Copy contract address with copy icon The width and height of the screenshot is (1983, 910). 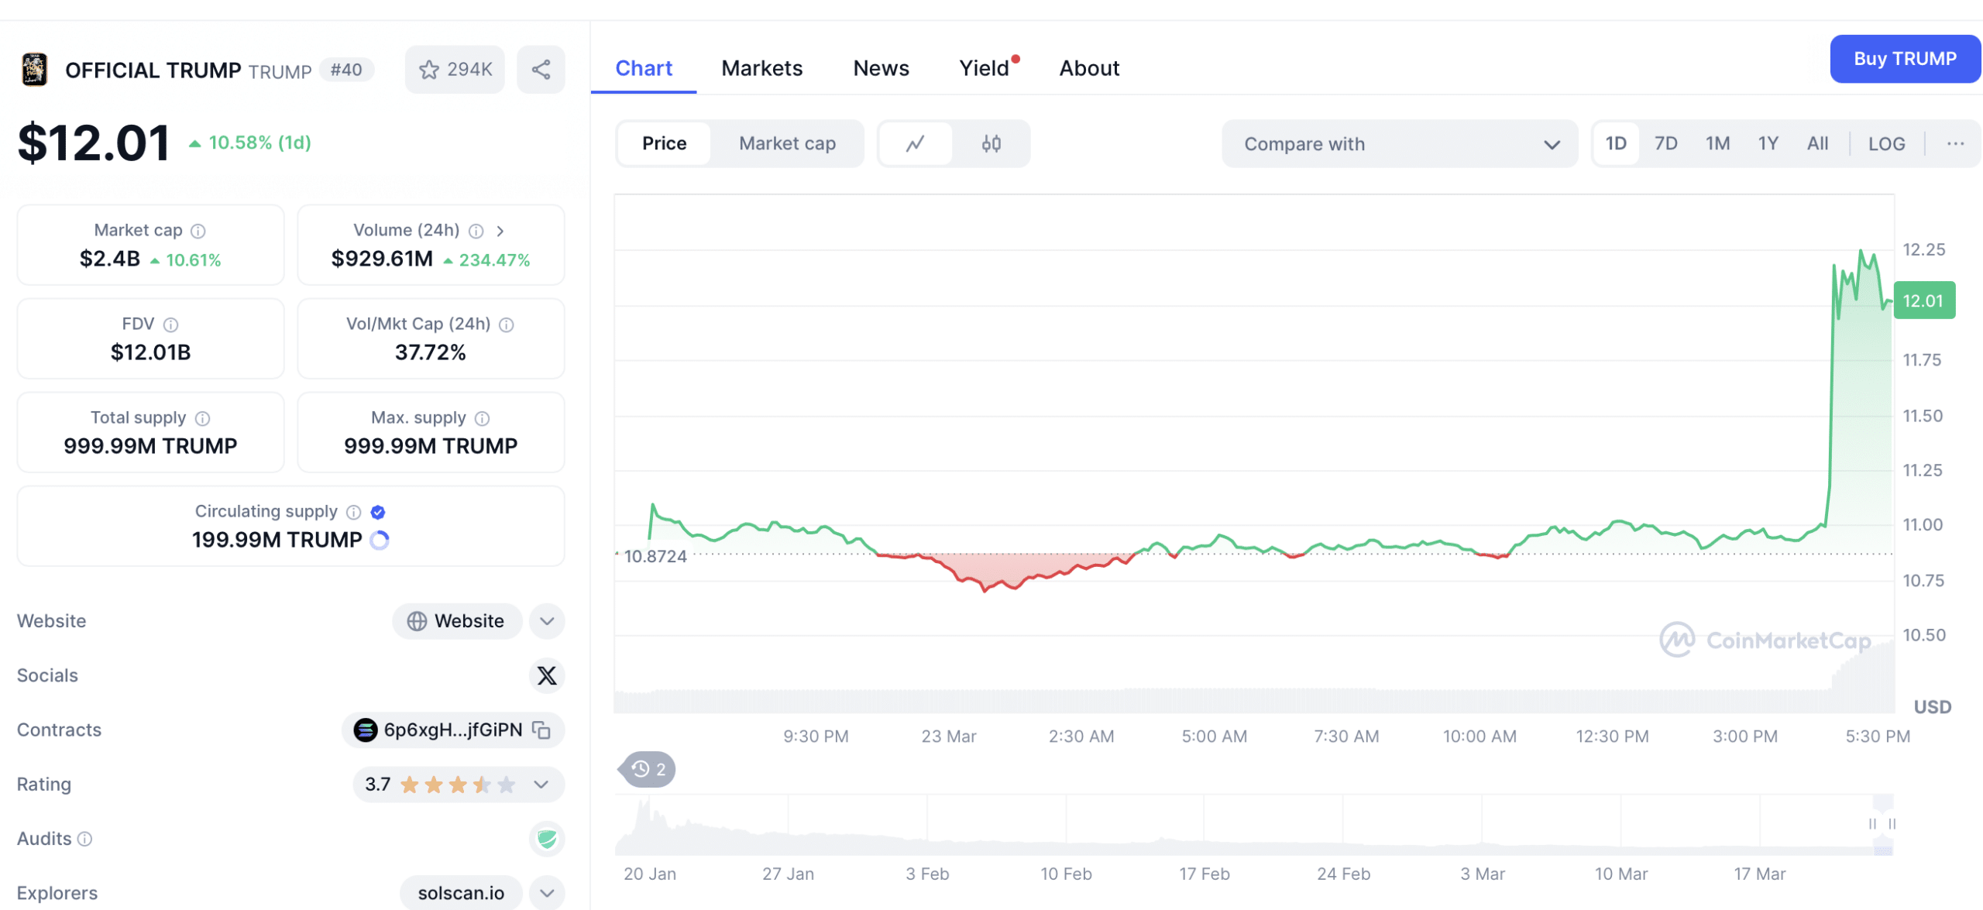coord(541,730)
